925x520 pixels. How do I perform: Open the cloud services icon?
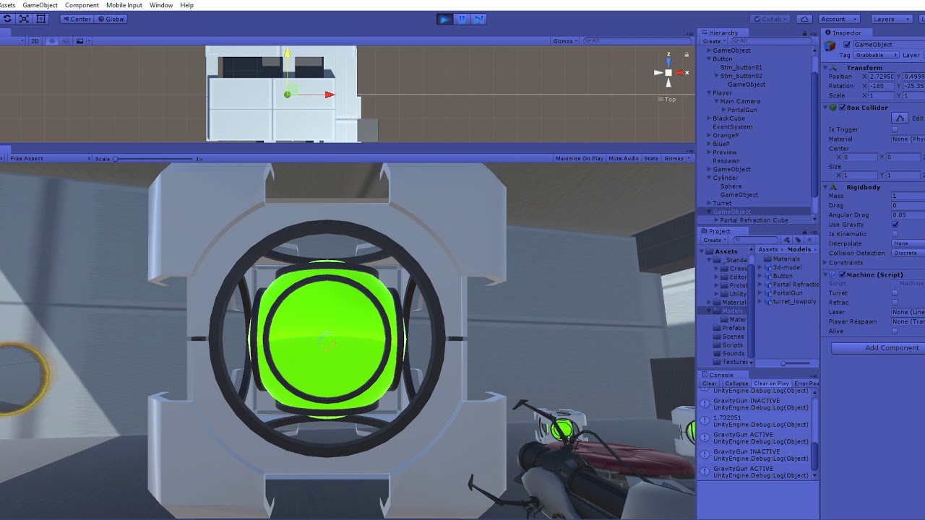(804, 19)
